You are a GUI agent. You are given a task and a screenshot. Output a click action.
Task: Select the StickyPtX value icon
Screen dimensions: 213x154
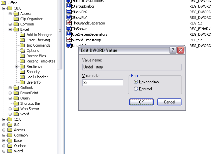69,12
